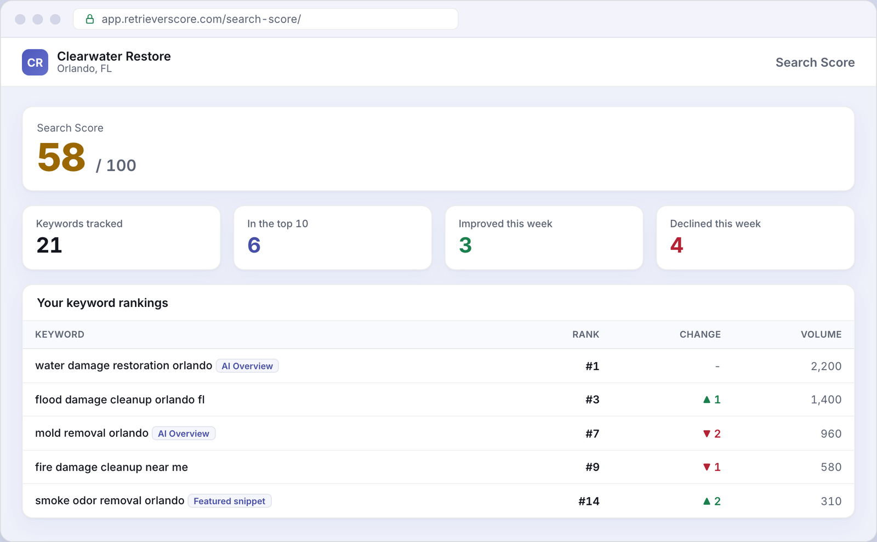
Task: Sort by the CHANGE column header
Action: coord(700,334)
